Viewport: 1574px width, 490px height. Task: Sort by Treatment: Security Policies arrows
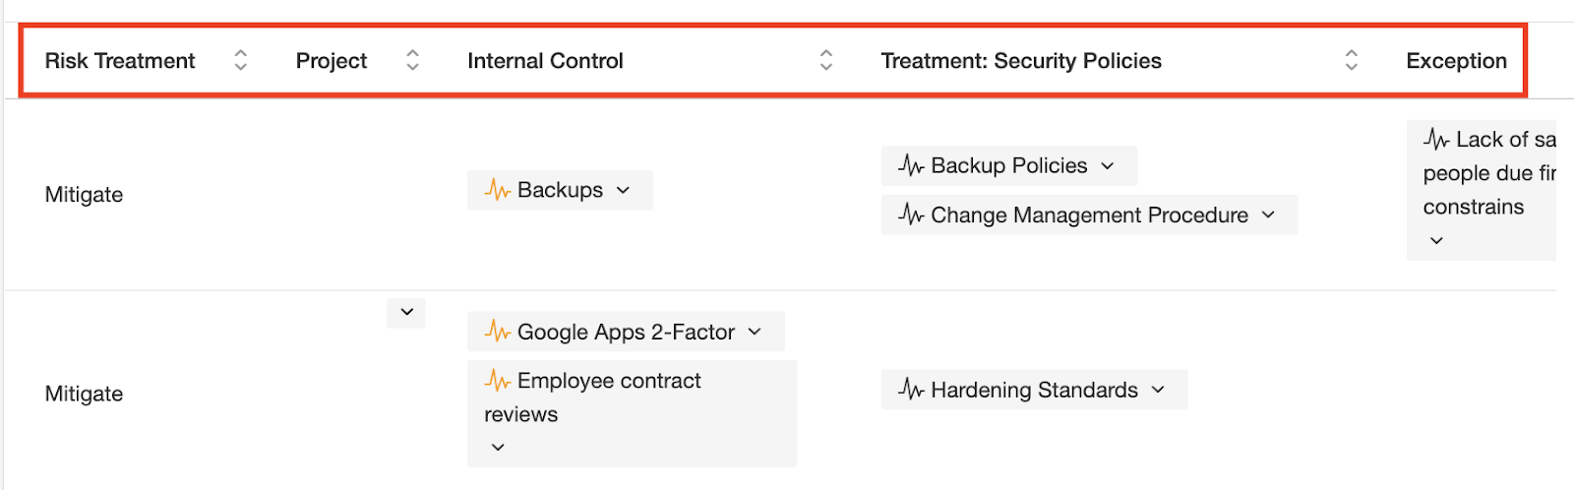click(1352, 61)
